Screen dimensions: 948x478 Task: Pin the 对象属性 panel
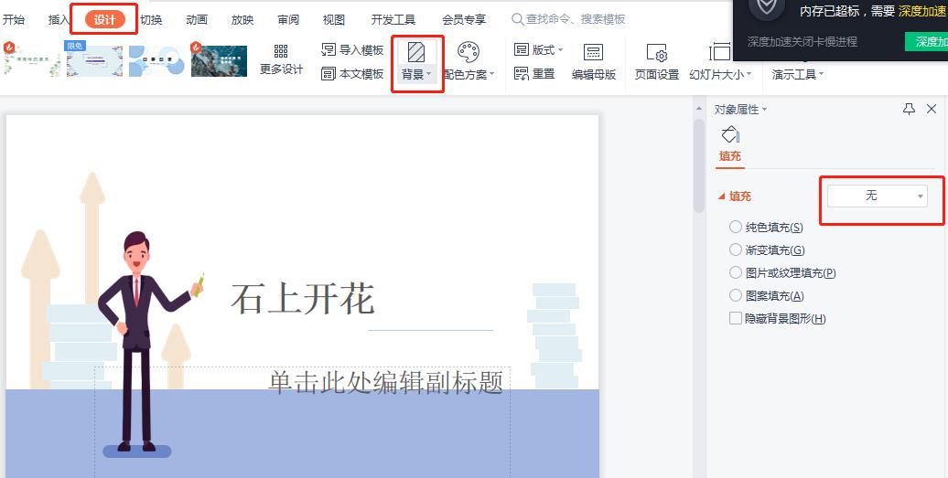tap(909, 110)
